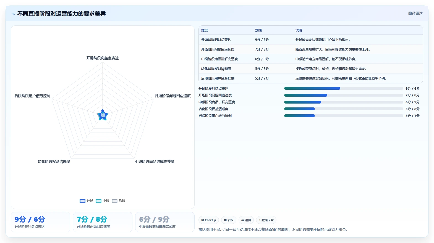Click radar axis label 中段阶段商品讲解完整度
434x243 pixels.
pyautogui.click(x=155, y=162)
